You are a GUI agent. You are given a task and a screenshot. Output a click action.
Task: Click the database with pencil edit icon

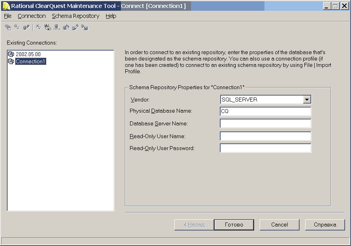(x=26, y=27)
